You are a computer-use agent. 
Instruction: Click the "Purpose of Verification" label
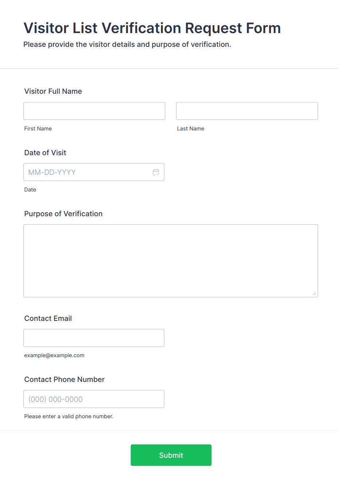click(x=63, y=214)
